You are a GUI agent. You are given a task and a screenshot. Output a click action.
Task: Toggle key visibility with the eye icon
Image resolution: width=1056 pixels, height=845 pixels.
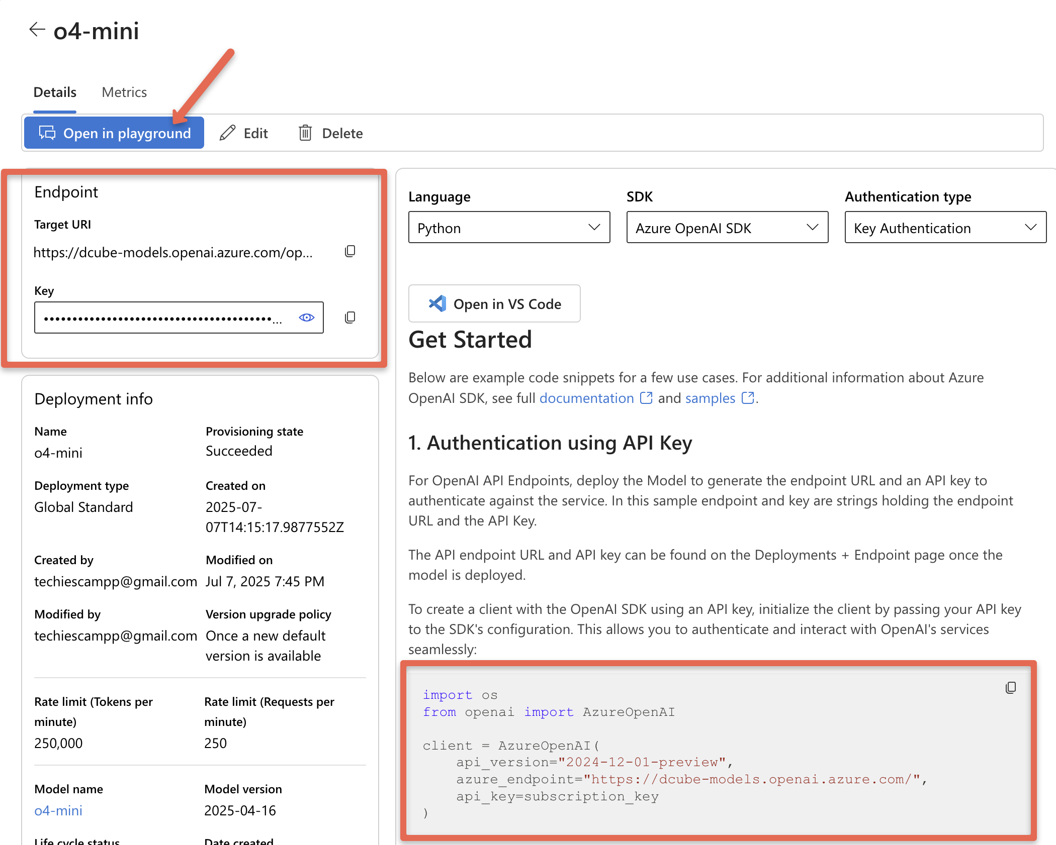point(306,318)
